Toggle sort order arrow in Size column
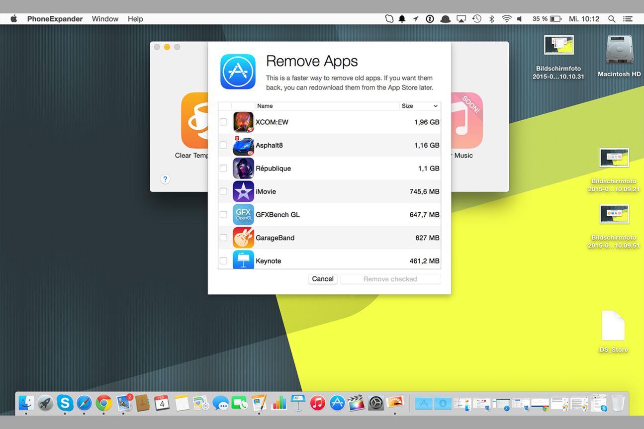The width and height of the screenshot is (644, 429). tap(436, 106)
